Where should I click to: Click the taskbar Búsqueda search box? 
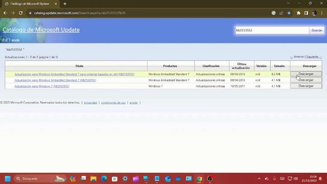tap(40, 178)
